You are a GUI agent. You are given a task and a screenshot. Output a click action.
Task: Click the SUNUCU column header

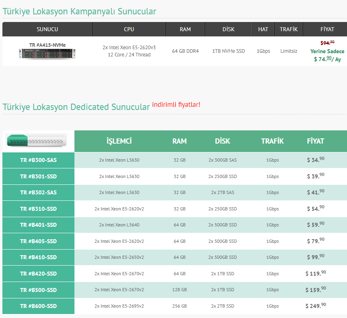pos(47,29)
